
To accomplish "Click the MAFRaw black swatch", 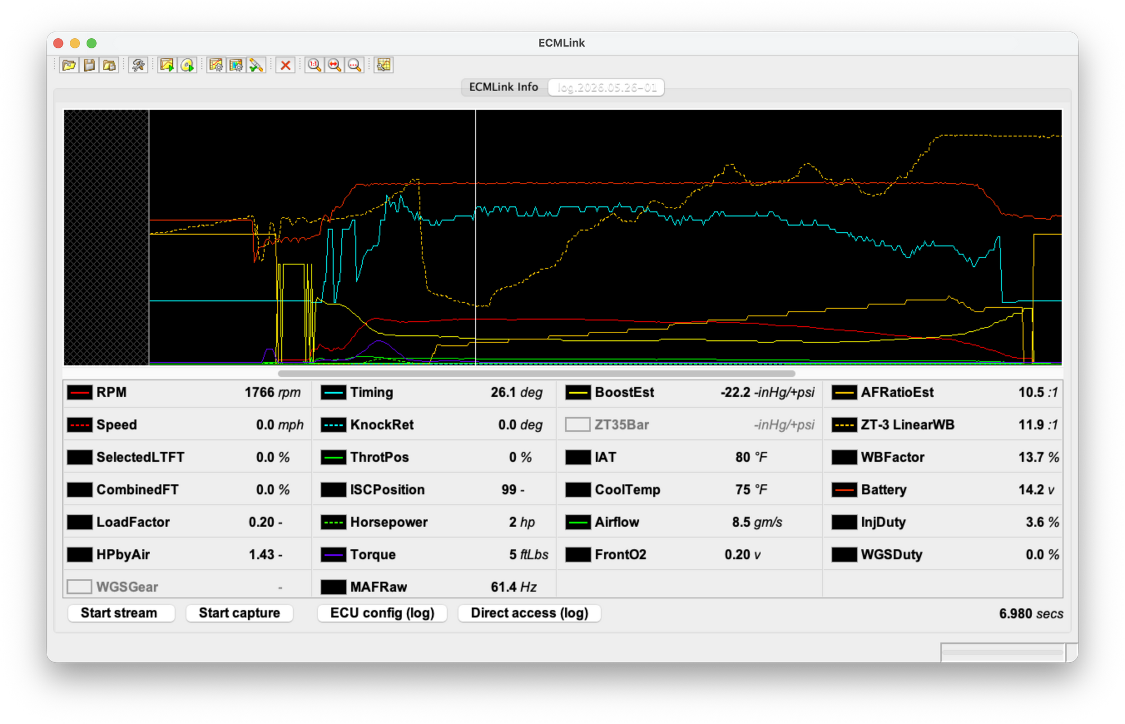I will [x=334, y=587].
